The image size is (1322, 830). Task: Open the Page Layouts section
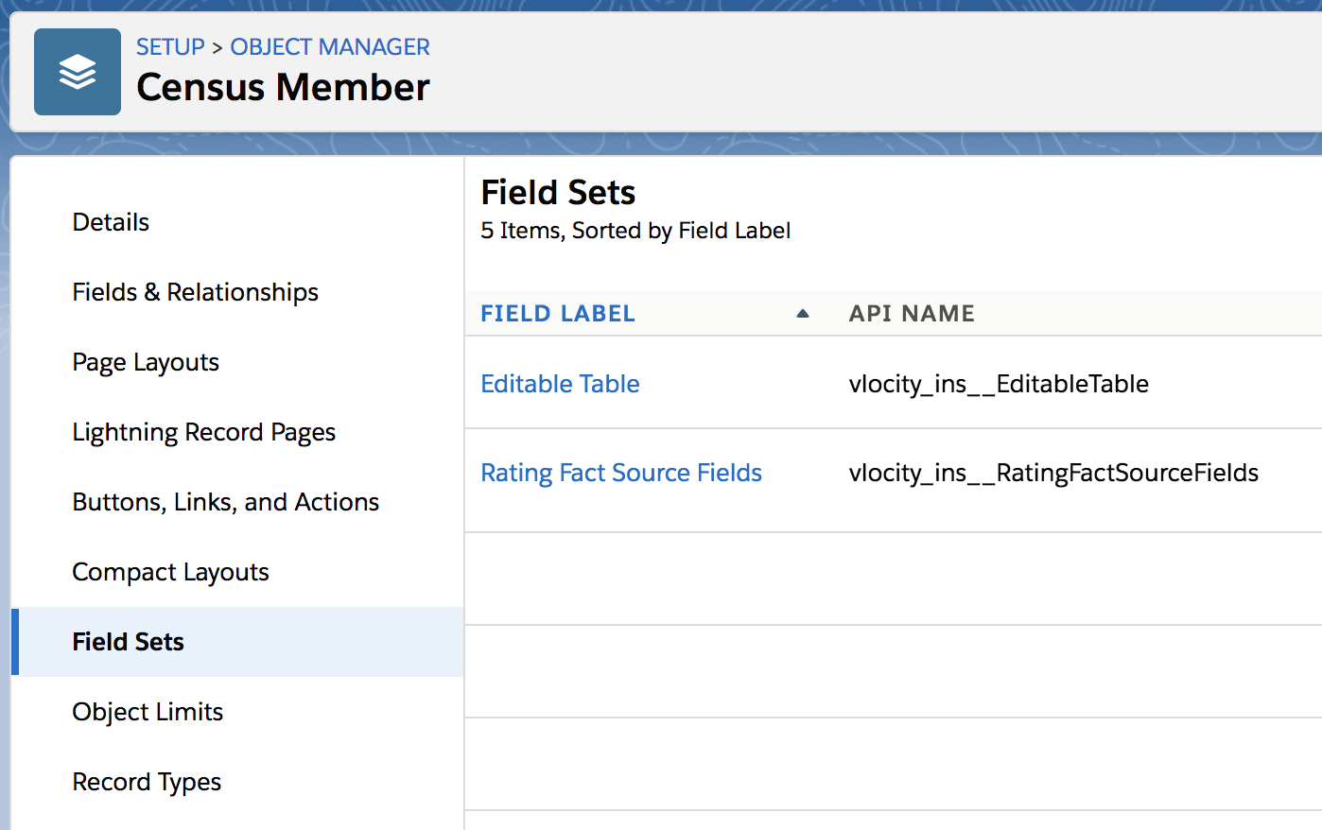(145, 362)
